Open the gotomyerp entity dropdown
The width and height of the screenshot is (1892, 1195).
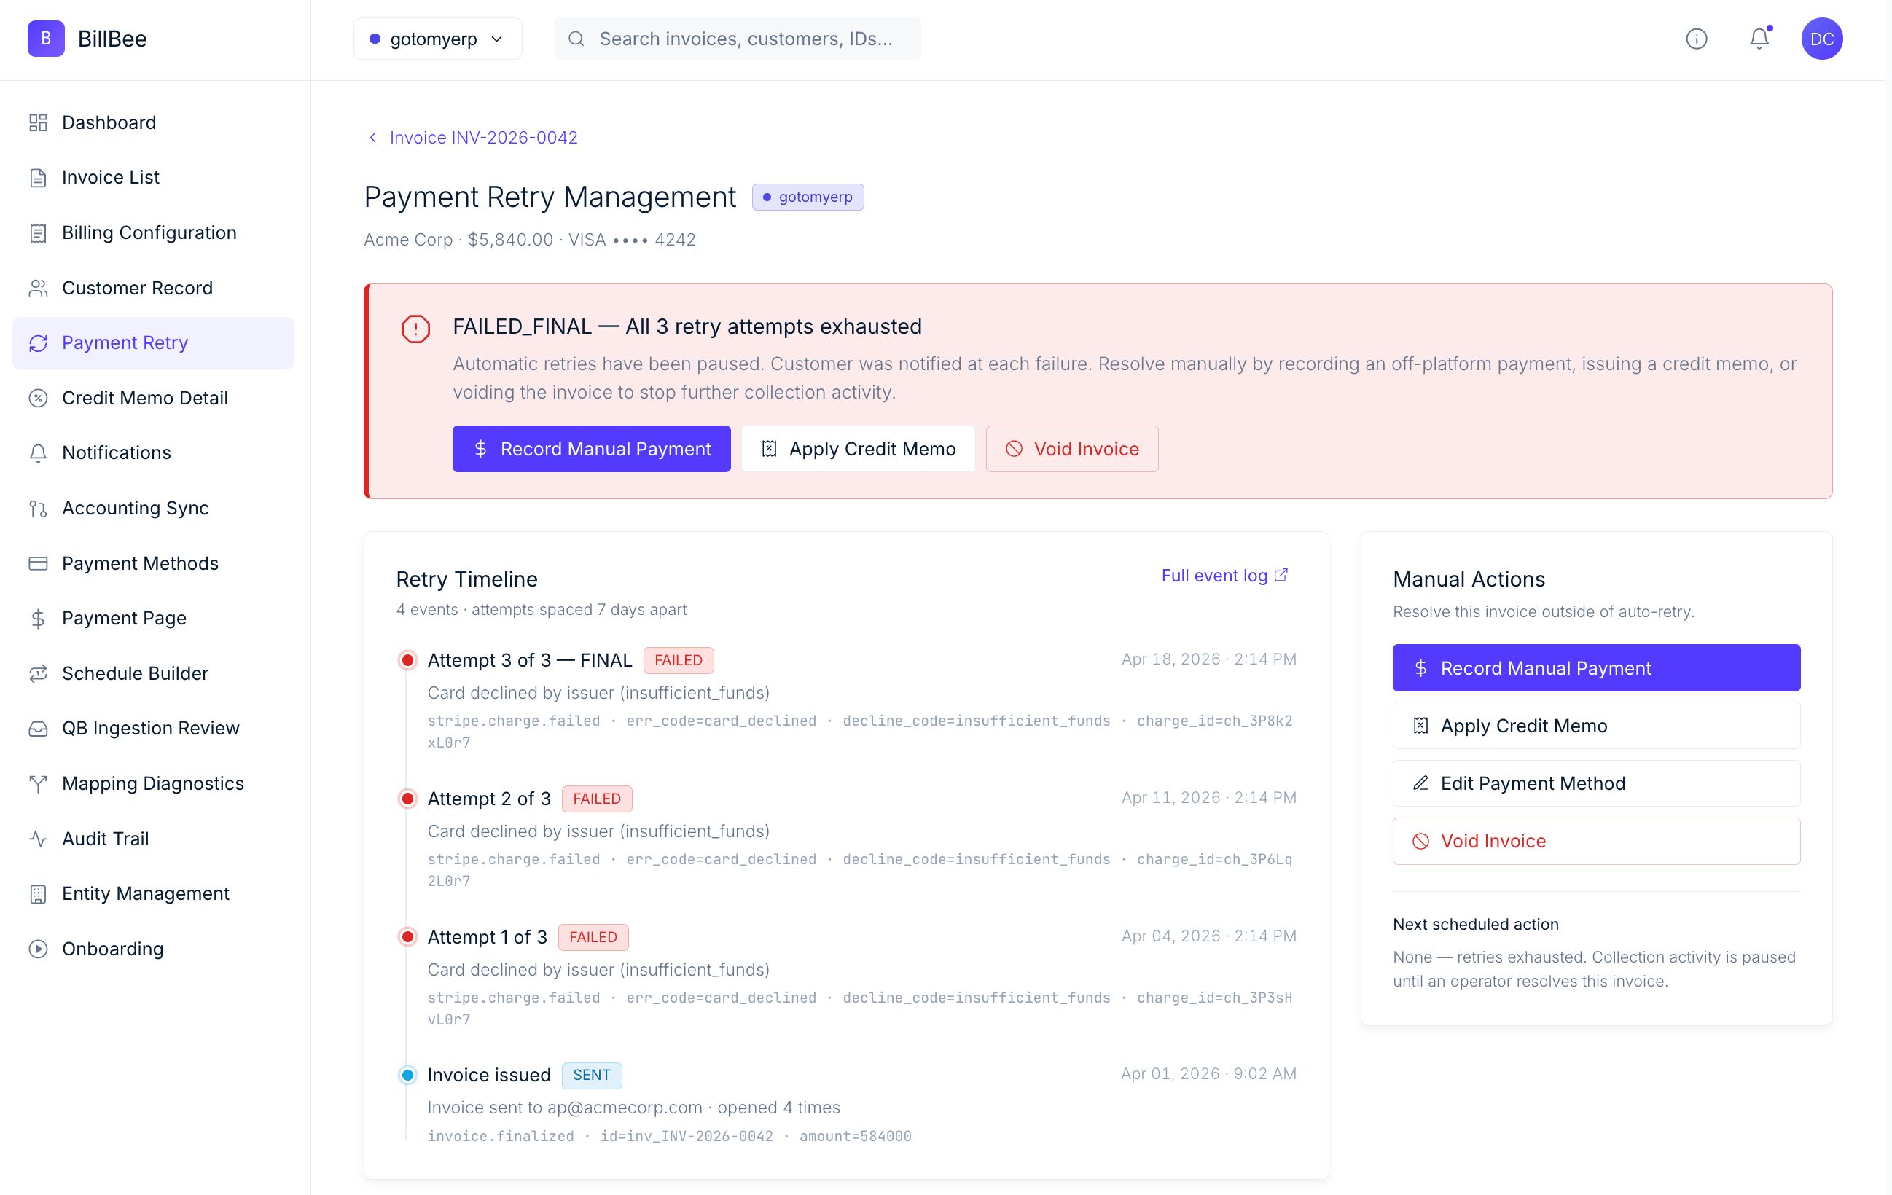437,39
